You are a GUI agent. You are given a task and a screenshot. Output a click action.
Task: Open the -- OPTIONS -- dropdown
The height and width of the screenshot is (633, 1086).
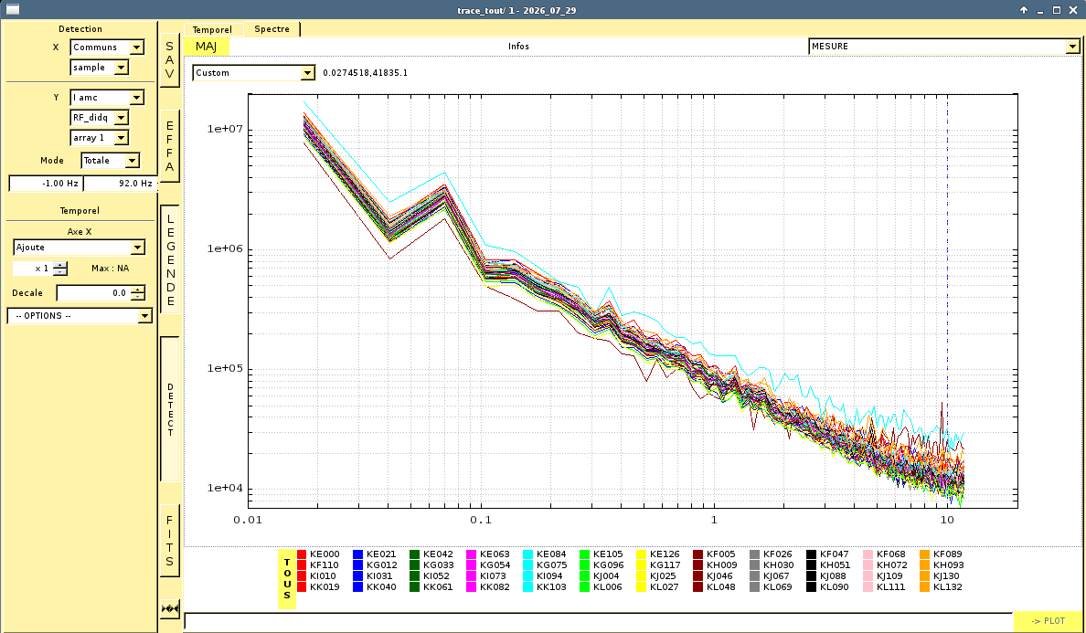click(x=80, y=315)
